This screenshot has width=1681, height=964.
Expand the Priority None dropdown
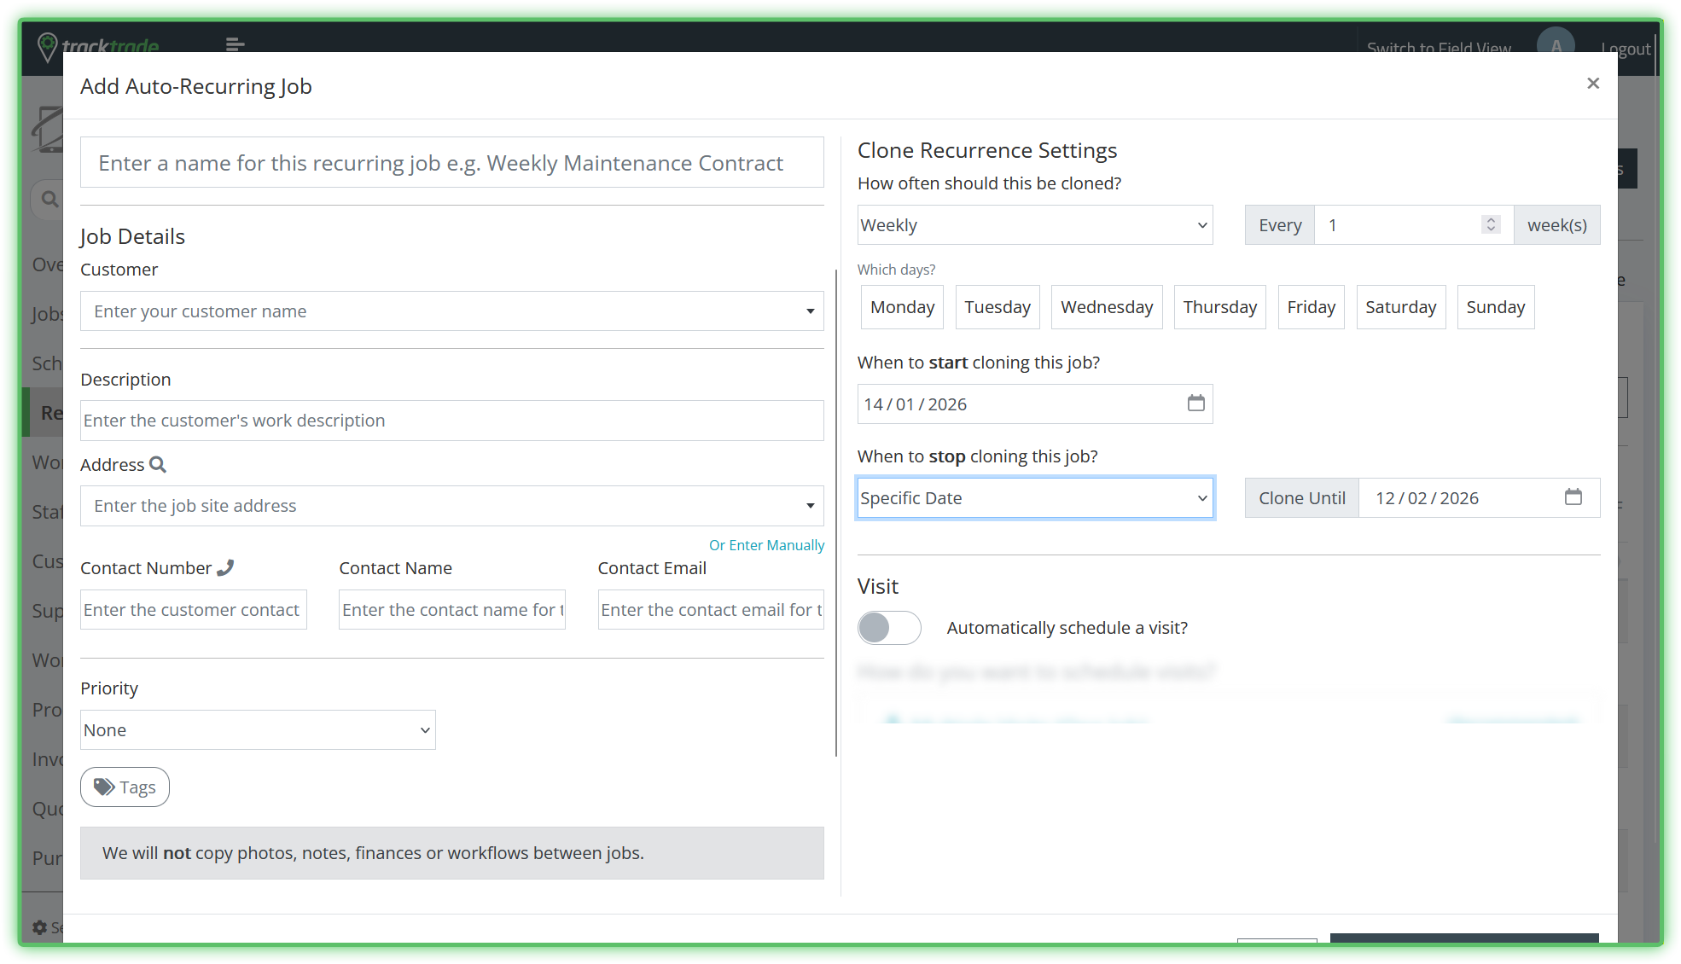[258, 730]
